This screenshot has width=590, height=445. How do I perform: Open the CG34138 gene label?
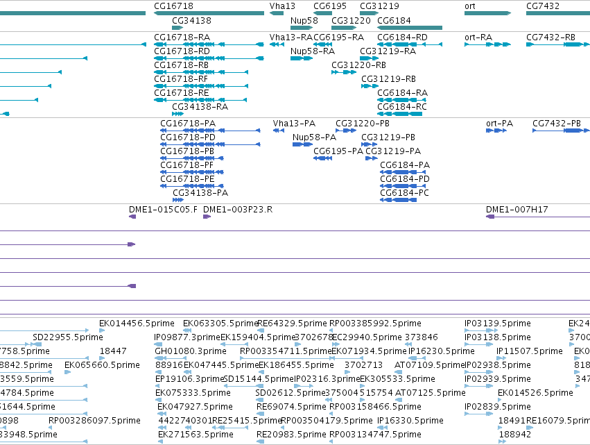[191, 21]
